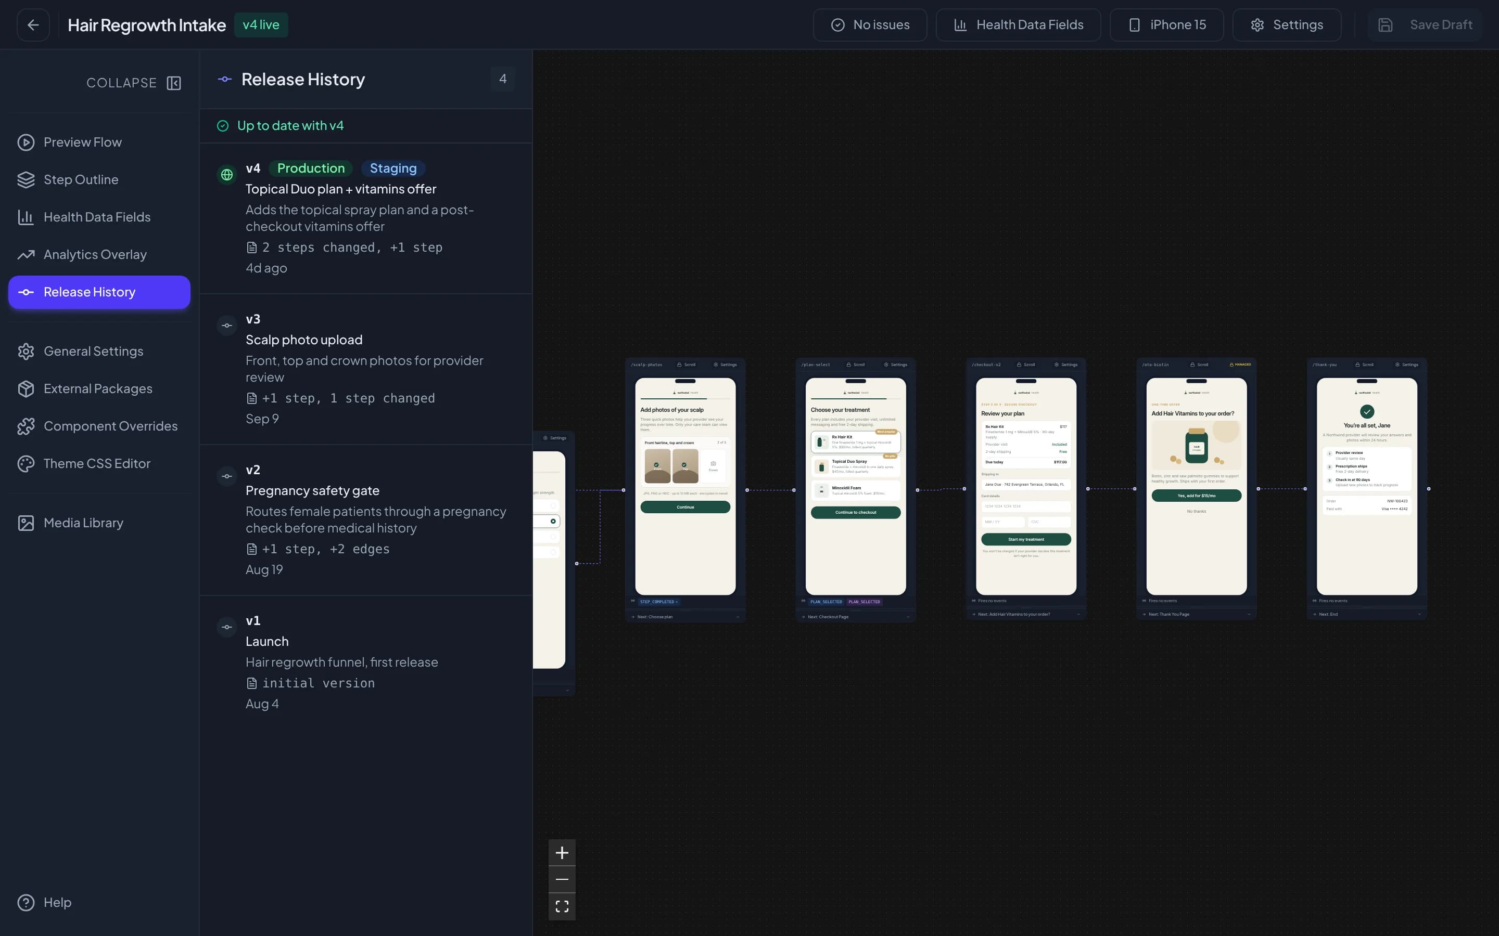Screen dimensions: 1499x936
Task: Zoom in on the canvas
Action: [562, 853]
